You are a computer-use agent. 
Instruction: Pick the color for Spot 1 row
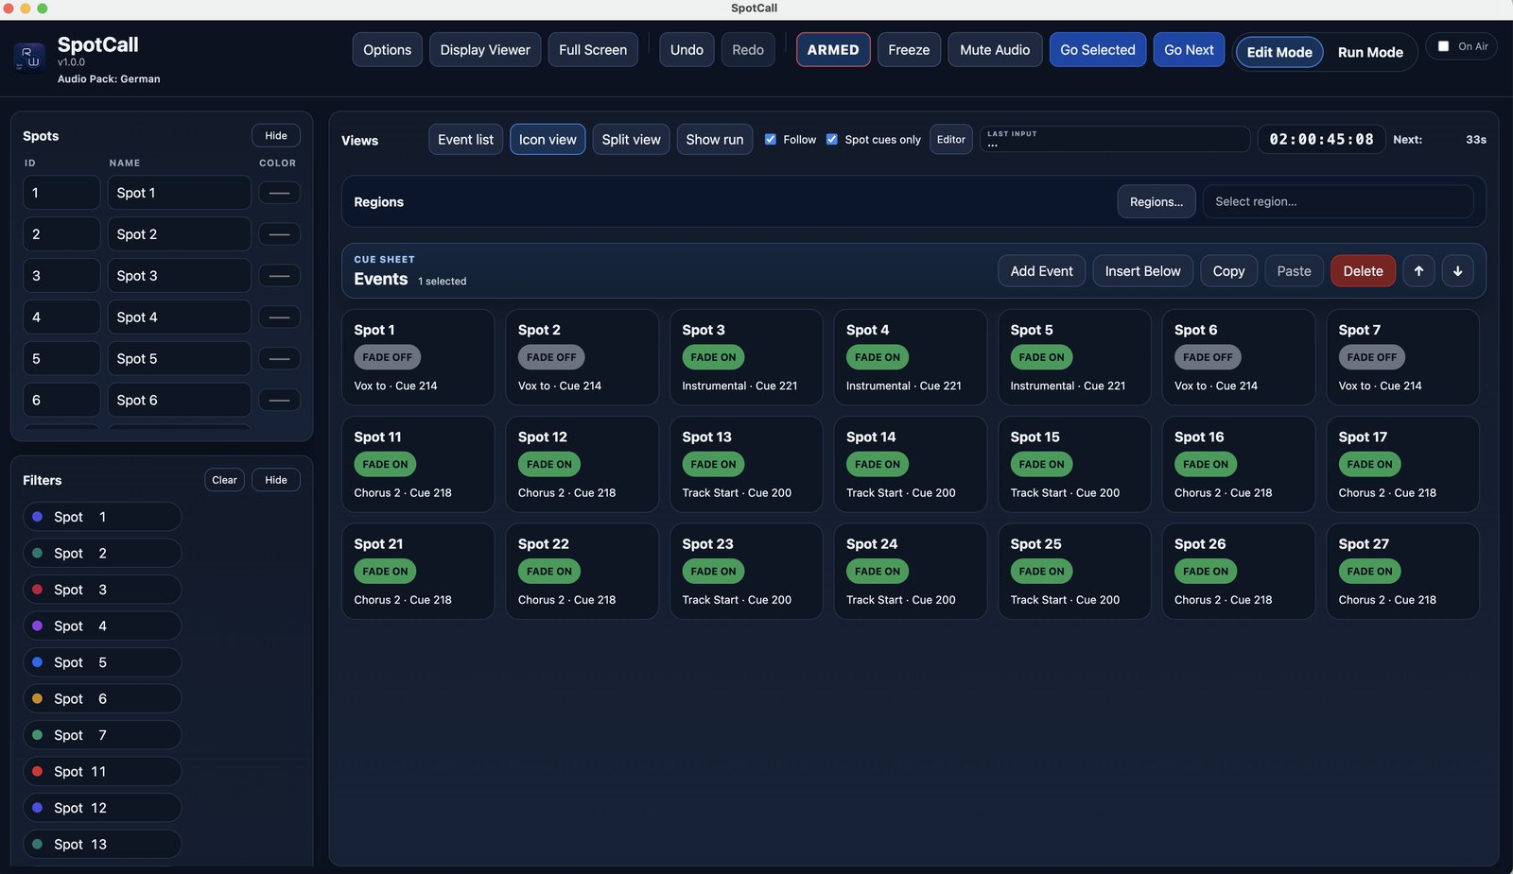coord(279,193)
